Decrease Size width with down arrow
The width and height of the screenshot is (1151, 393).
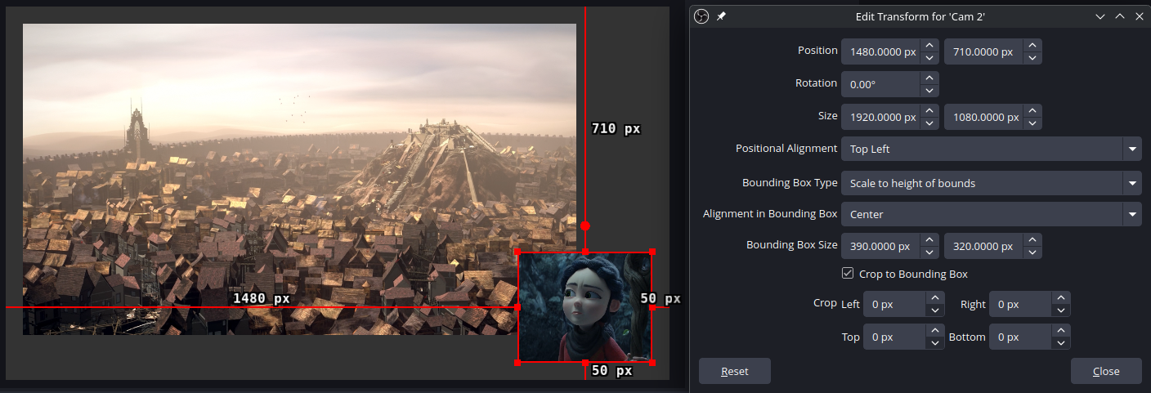929,123
